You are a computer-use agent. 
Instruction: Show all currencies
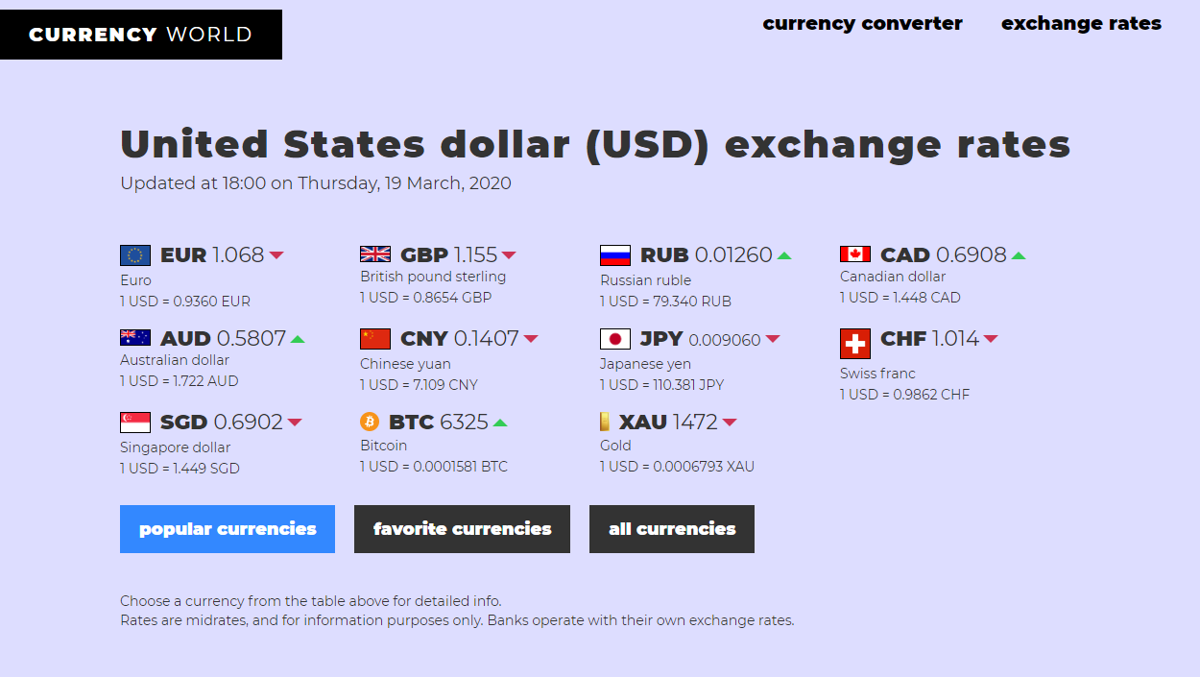(x=671, y=528)
